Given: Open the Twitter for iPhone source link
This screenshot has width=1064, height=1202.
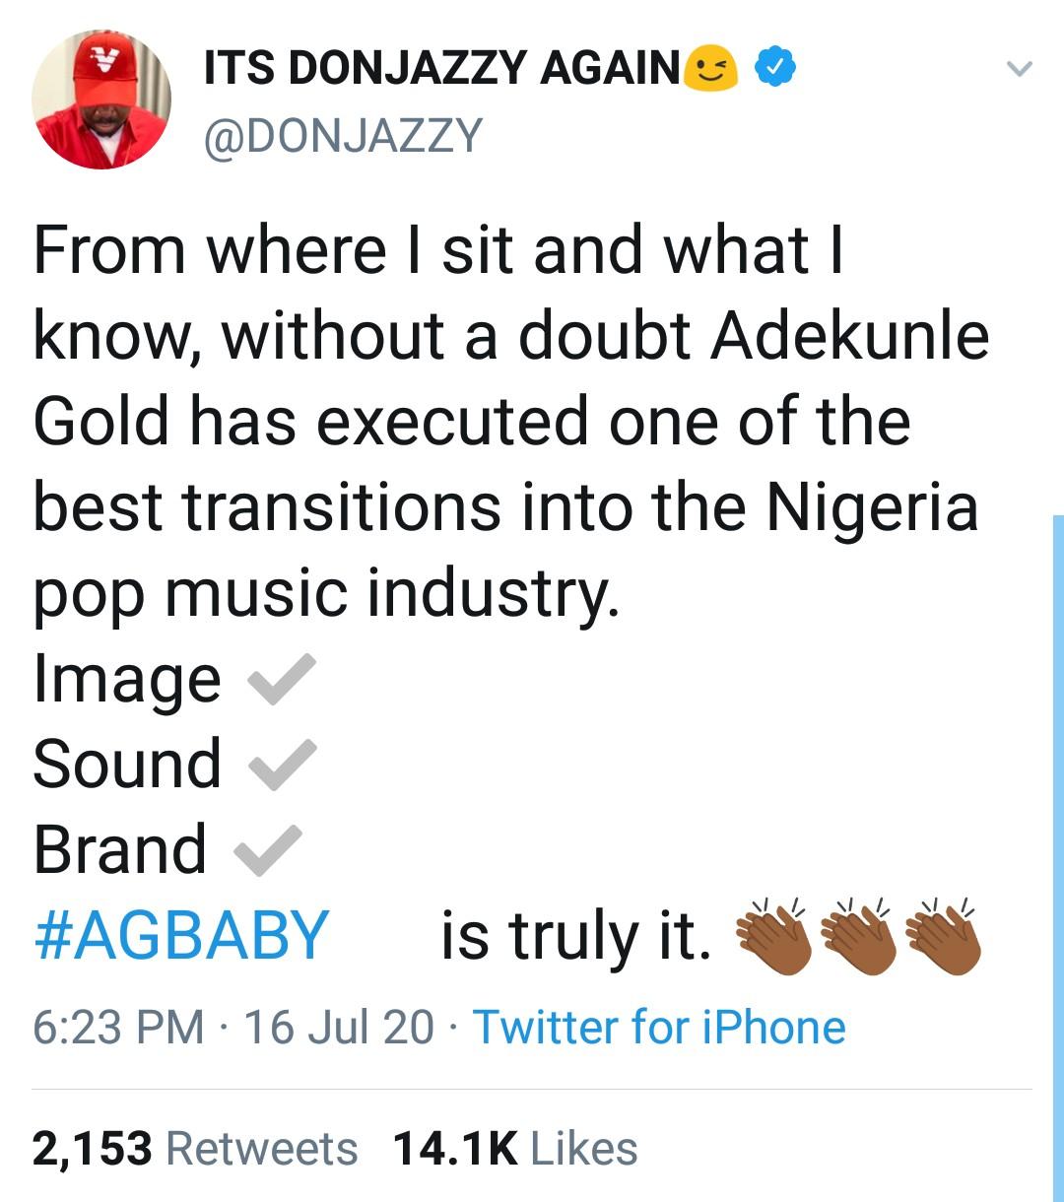Looking at the screenshot, I should (659, 1028).
